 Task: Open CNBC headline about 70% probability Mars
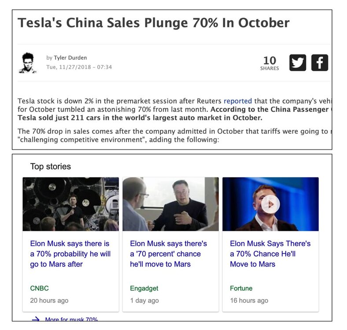70,254
